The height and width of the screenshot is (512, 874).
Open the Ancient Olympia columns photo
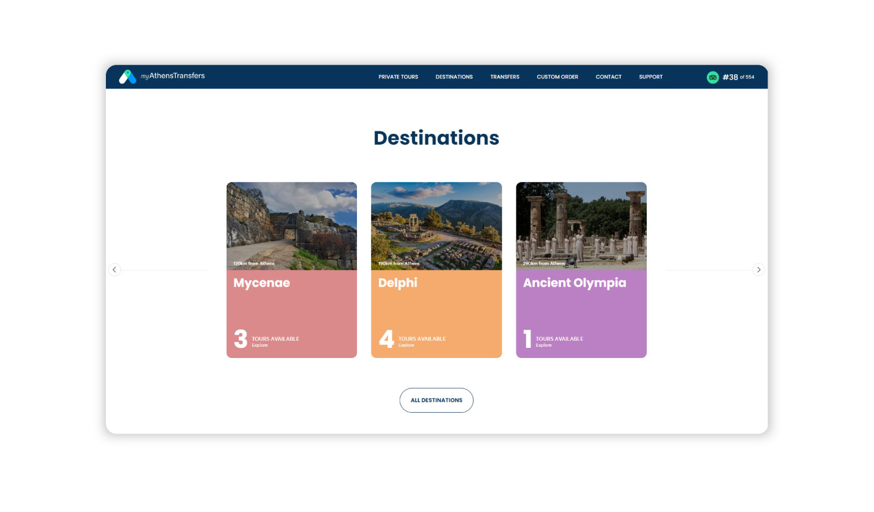(581, 223)
